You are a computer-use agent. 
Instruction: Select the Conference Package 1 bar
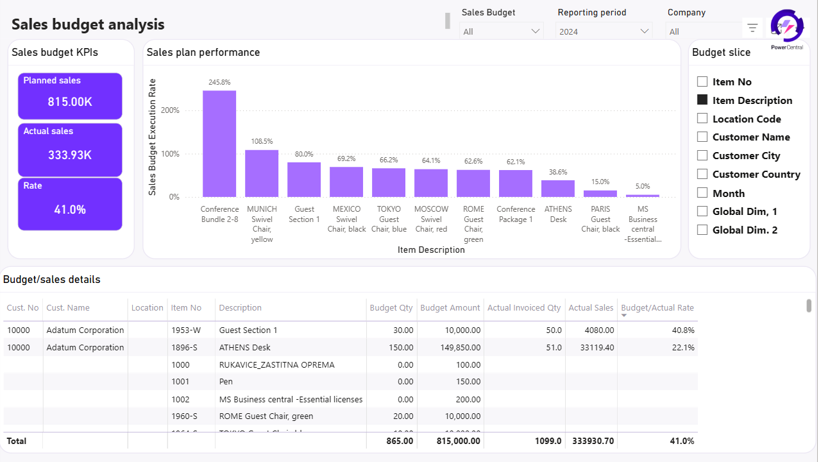[516, 184]
